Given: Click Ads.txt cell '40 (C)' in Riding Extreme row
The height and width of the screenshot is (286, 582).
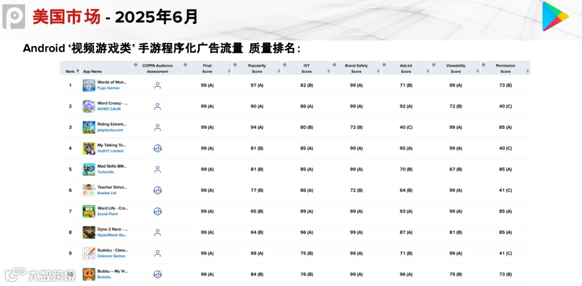Looking at the screenshot, I should [x=406, y=127].
